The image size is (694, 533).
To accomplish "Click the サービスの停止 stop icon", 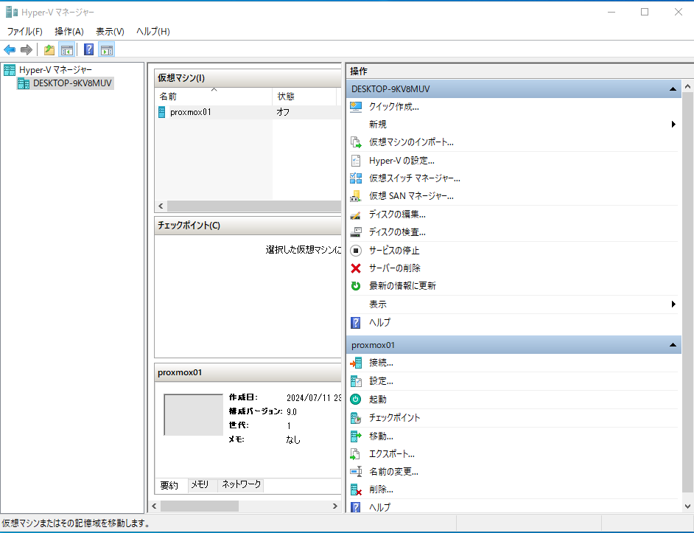I will click(356, 251).
